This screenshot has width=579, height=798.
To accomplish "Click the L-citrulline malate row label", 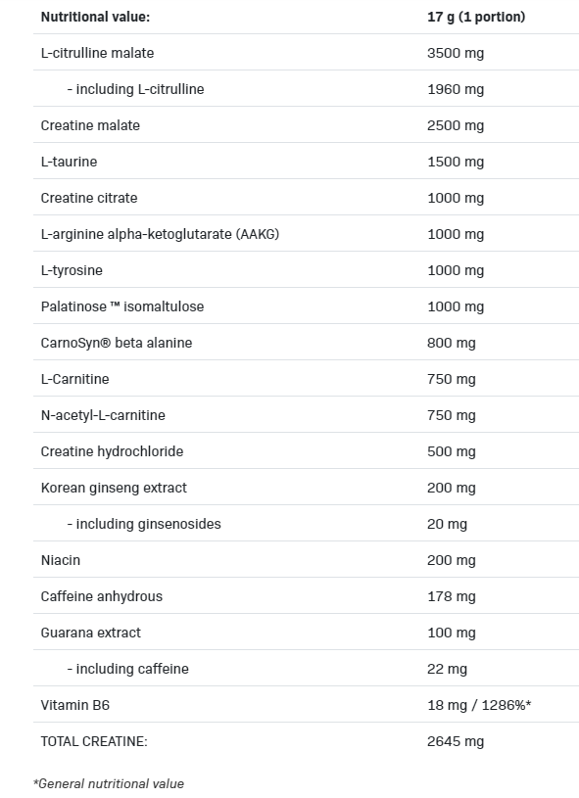I will pyautogui.click(x=97, y=53).
